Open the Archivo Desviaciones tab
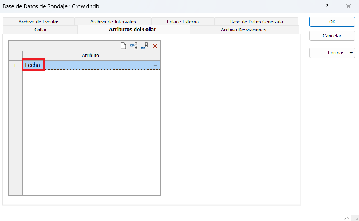The height and width of the screenshot is (221, 359). point(243,30)
